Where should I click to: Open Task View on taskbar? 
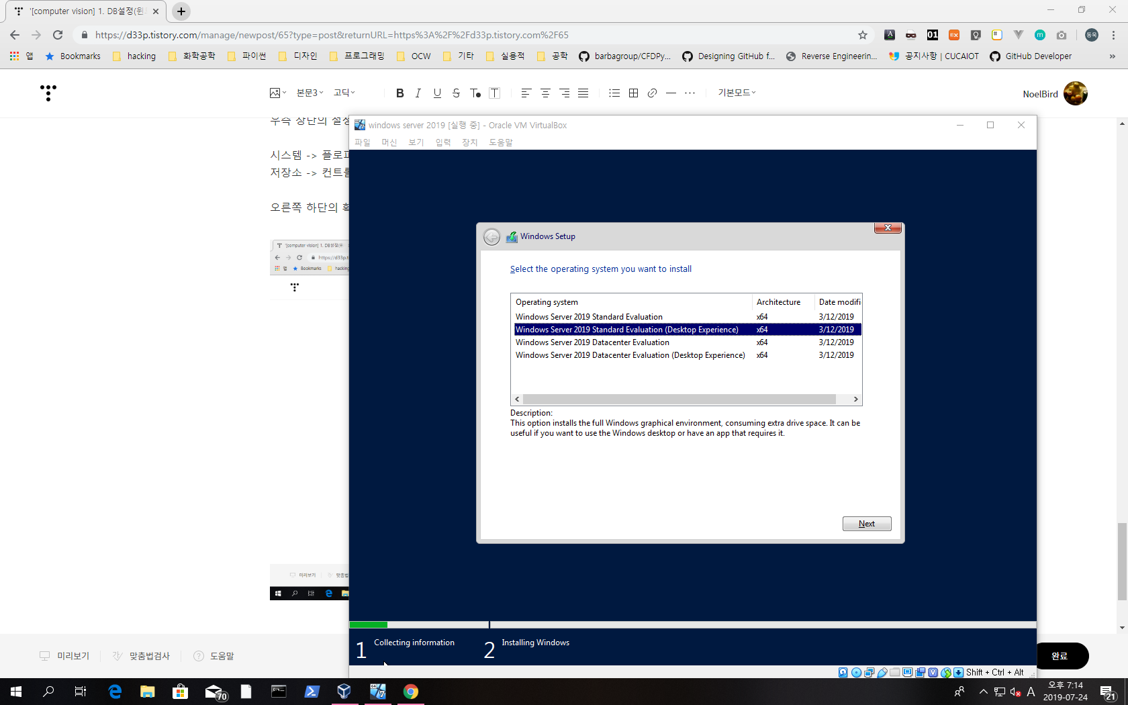(x=81, y=692)
